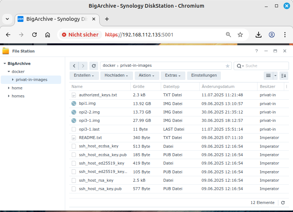Click the File Station folder icon

6,51
